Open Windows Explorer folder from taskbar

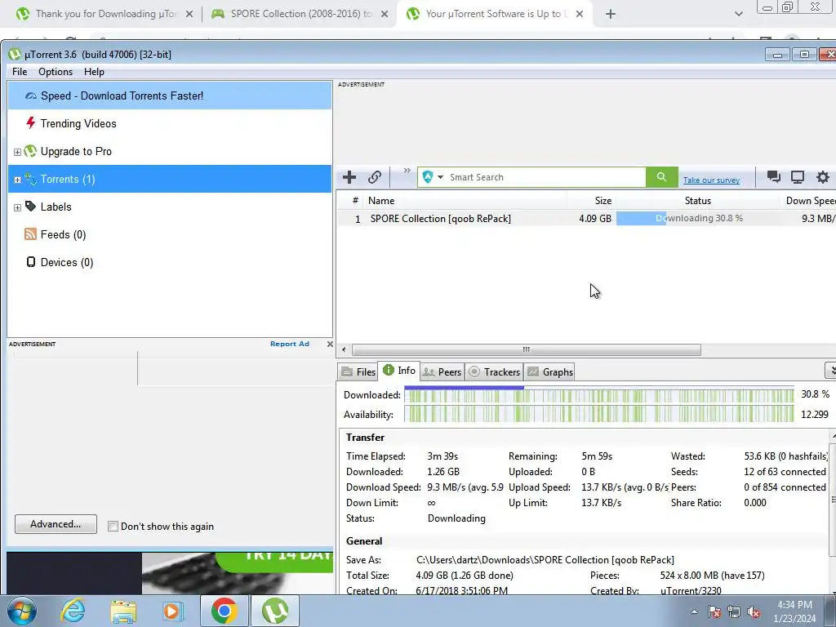pyautogui.click(x=123, y=611)
